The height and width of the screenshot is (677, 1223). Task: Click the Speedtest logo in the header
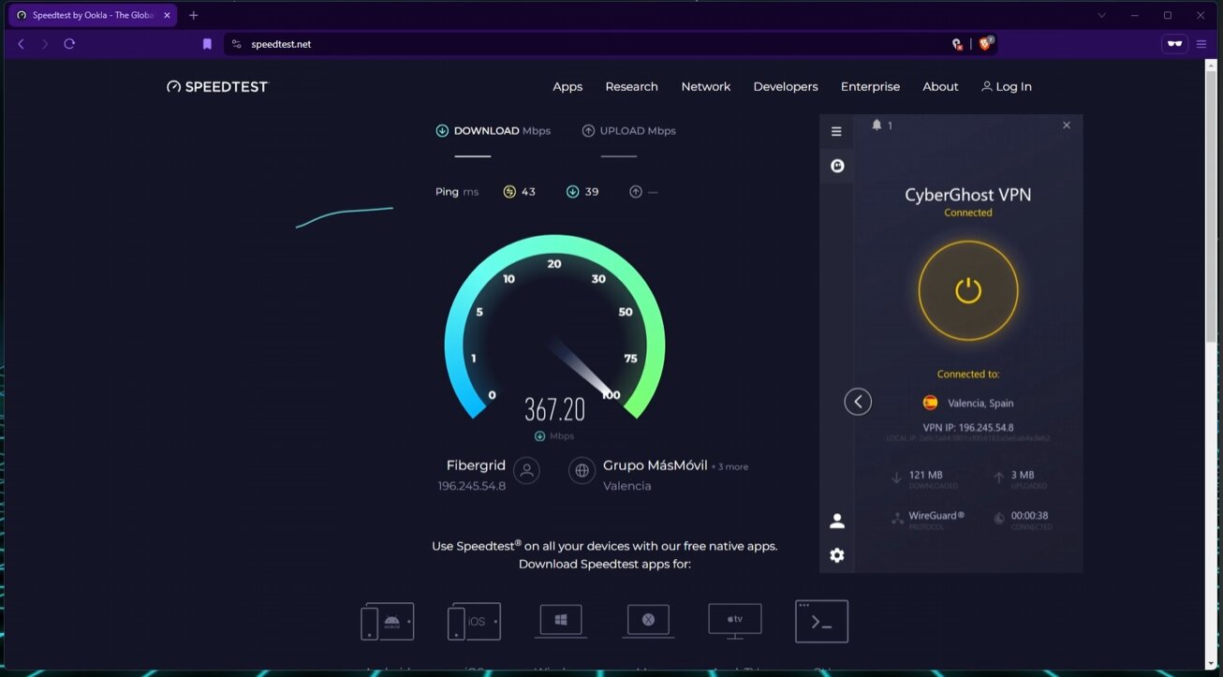click(x=217, y=87)
